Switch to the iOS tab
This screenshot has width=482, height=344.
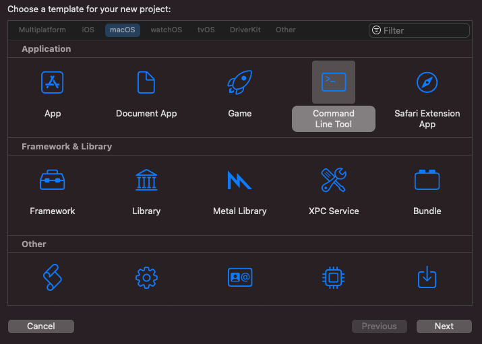88,30
